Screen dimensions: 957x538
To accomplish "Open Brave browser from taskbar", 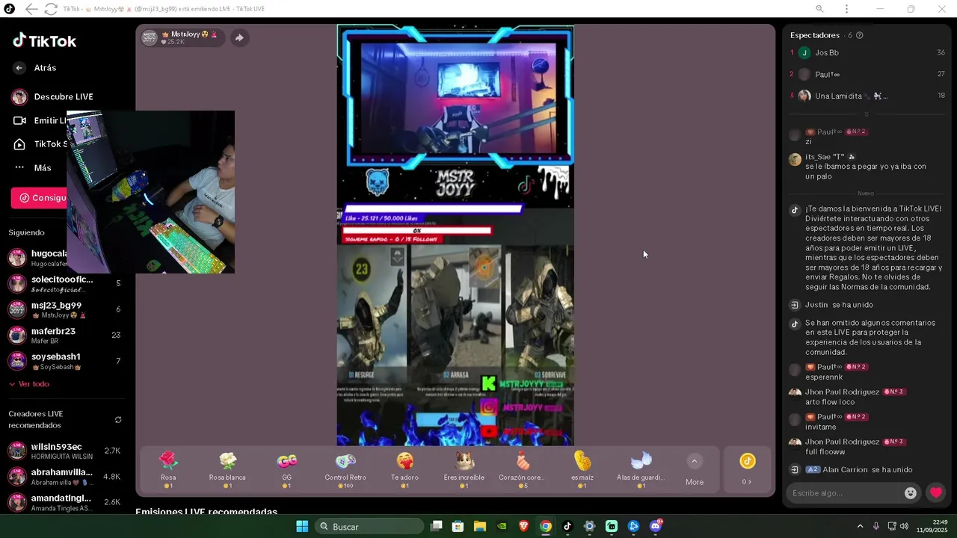I will (x=524, y=527).
